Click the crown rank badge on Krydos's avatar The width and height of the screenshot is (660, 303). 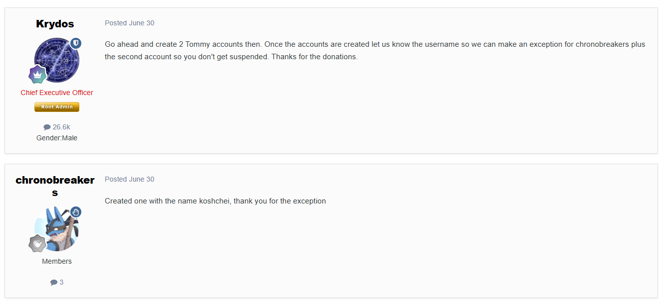click(37, 75)
